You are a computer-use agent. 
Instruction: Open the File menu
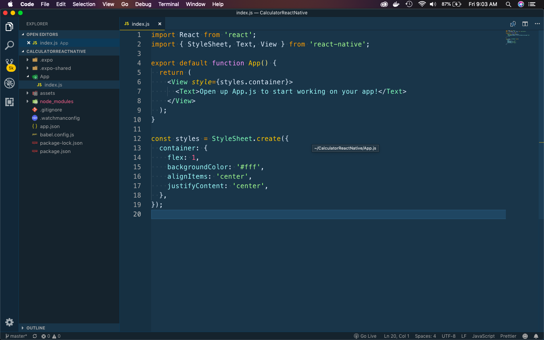click(45, 4)
